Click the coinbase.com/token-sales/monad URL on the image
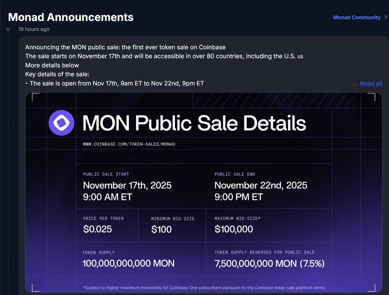Image resolution: width=389 pixels, height=295 pixels. (129, 144)
